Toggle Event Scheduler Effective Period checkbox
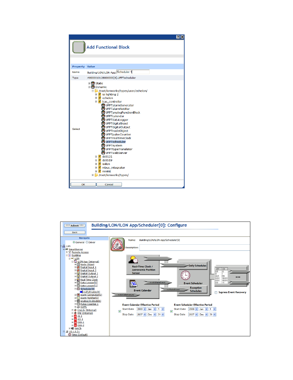The width and height of the screenshot is (293, 380). (x=171, y=311)
